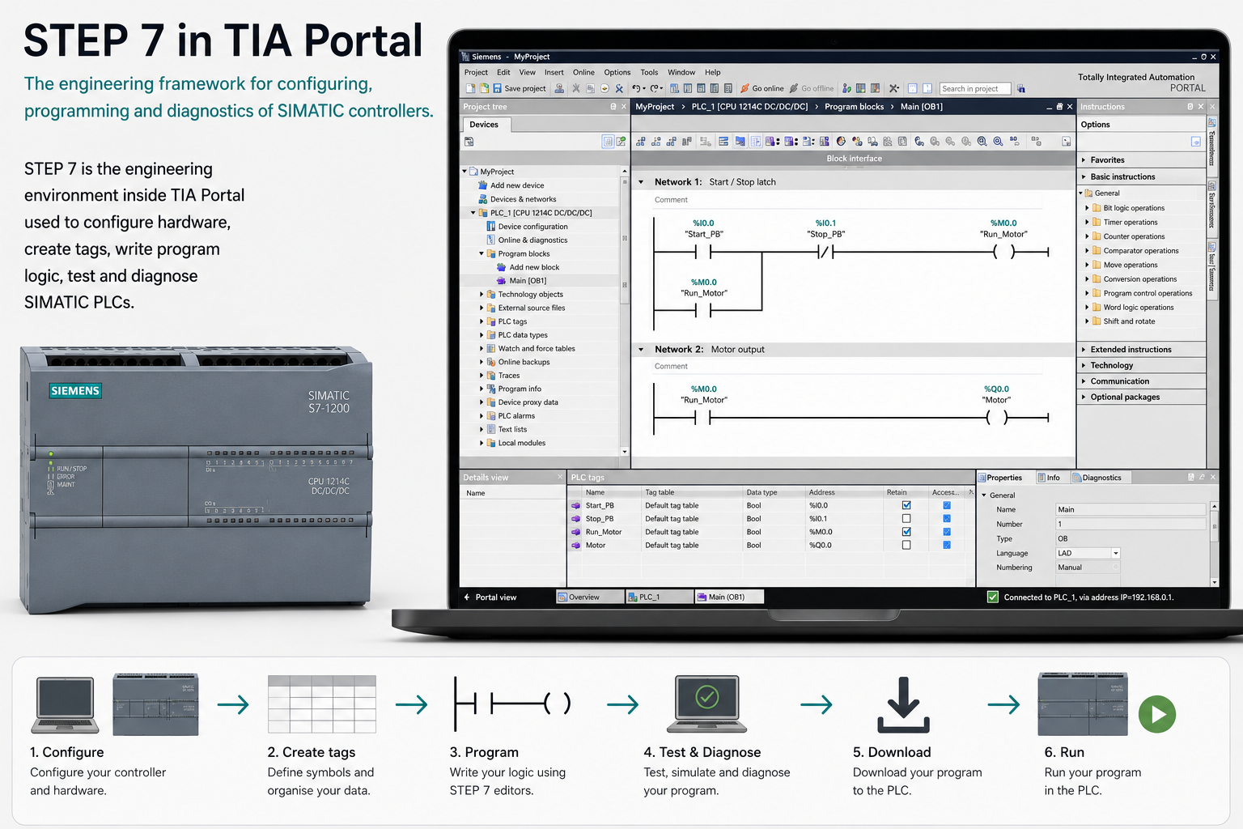Click the Online & diagnostics tree icon
The height and width of the screenshot is (829, 1243).
[x=490, y=240]
